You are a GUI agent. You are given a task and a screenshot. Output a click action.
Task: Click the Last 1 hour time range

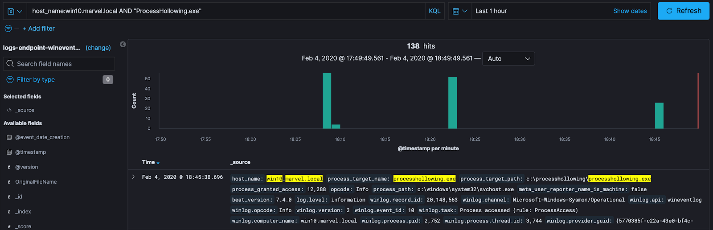tap(491, 11)
